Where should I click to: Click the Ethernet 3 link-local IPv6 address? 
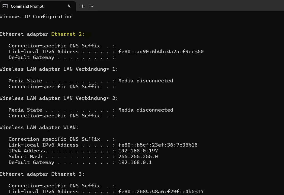161,192
